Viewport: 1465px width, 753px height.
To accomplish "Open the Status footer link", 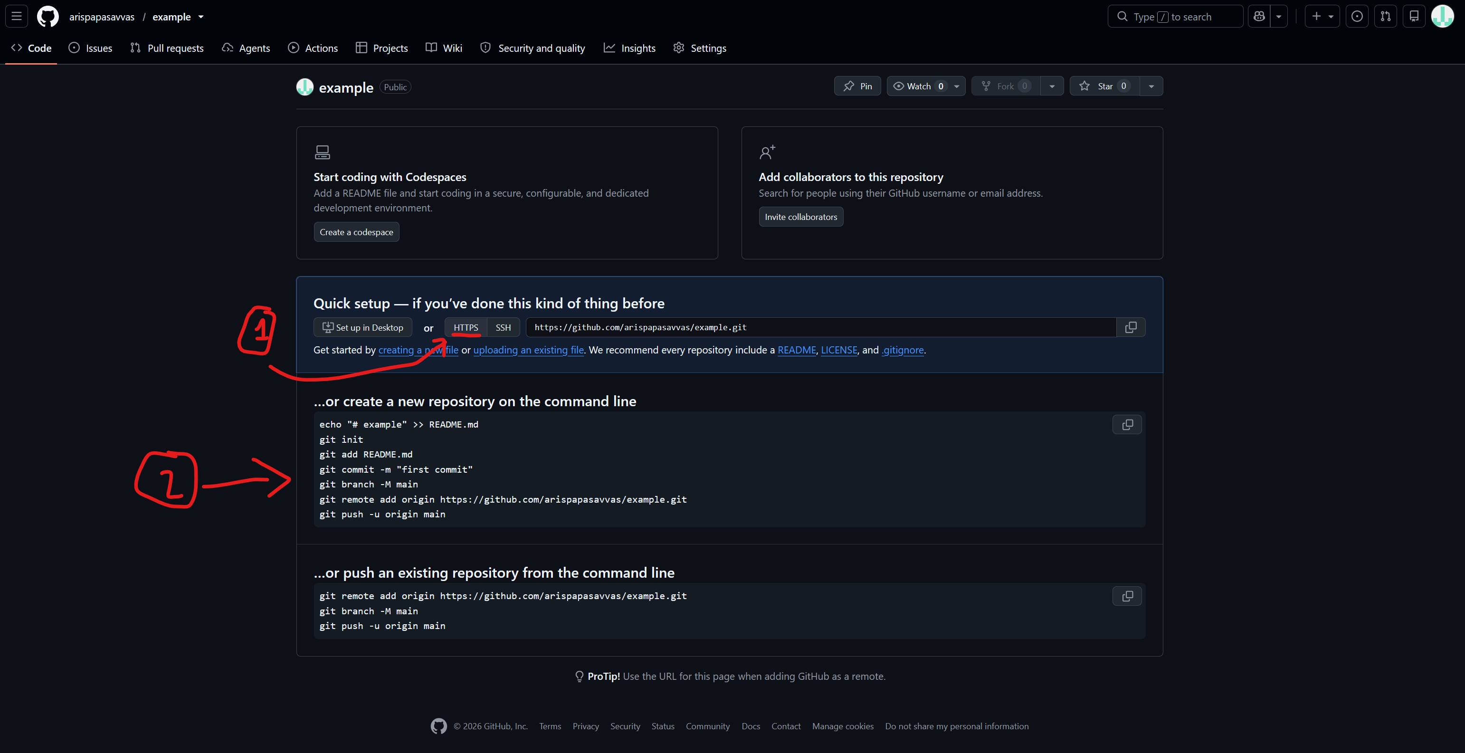I will click(x=663, y=726).
